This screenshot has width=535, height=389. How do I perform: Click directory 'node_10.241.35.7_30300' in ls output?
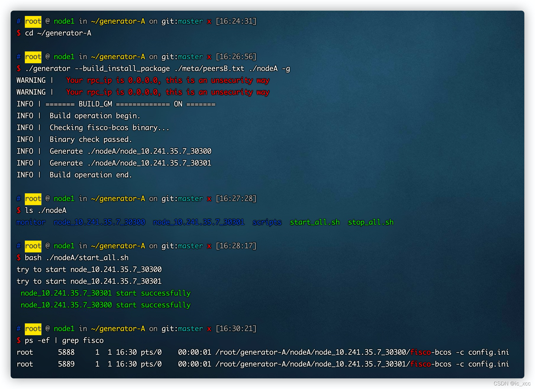pyautogui.click(x=99, y=222)
